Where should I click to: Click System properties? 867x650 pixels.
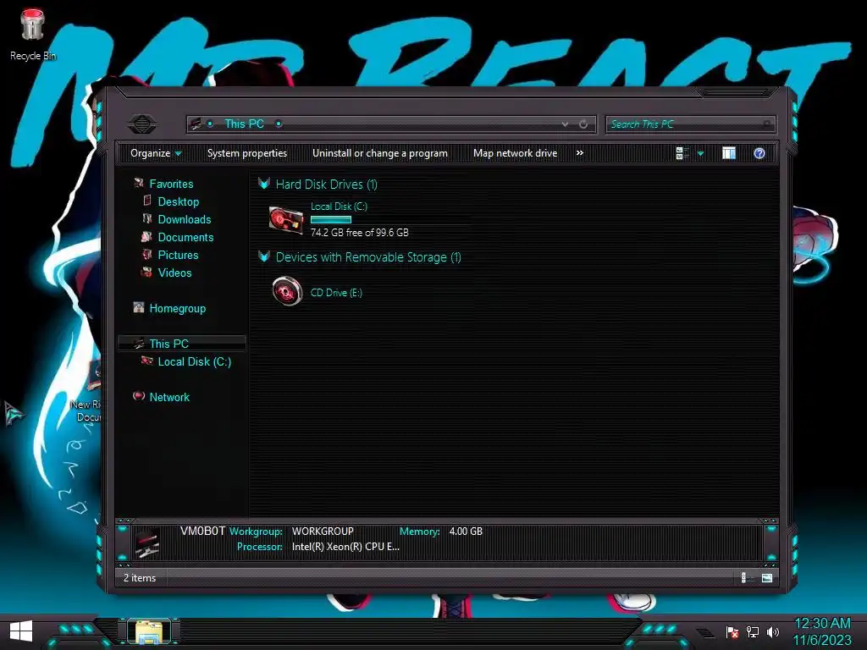coord(247,153)
